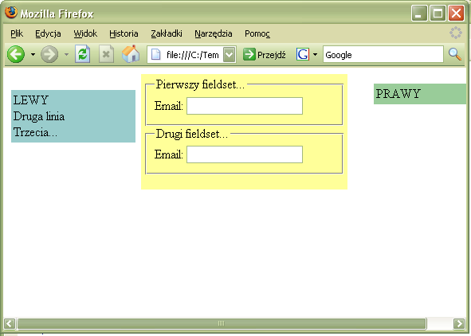
Task: Click the Google search engine icon
Action: click(x=303, y=55)
